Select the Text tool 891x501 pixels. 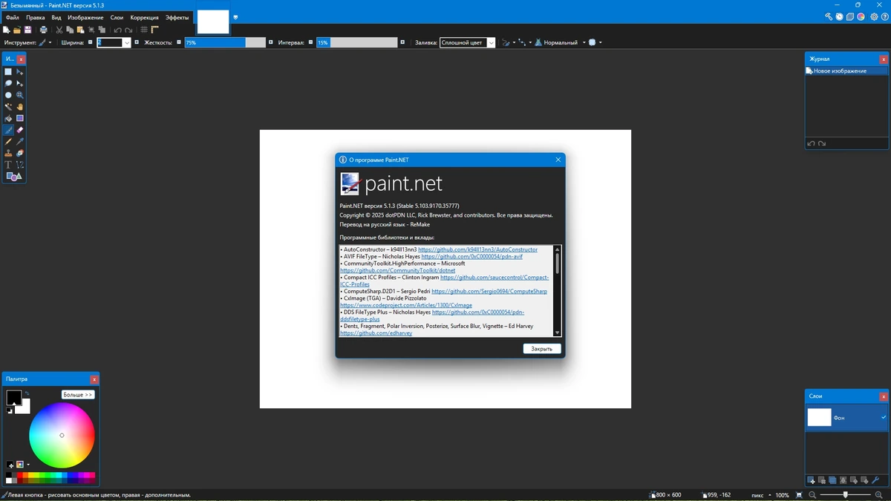point(8,165)
